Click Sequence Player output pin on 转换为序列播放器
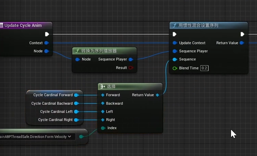Viewport: 257px width, 156px height. [131, 59]
